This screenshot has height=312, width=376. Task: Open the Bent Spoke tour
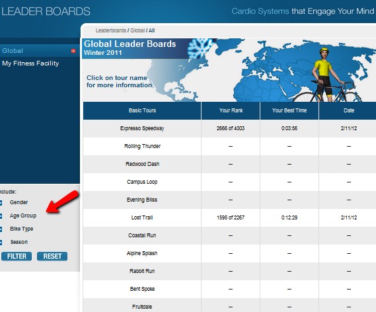click(142, 289)
